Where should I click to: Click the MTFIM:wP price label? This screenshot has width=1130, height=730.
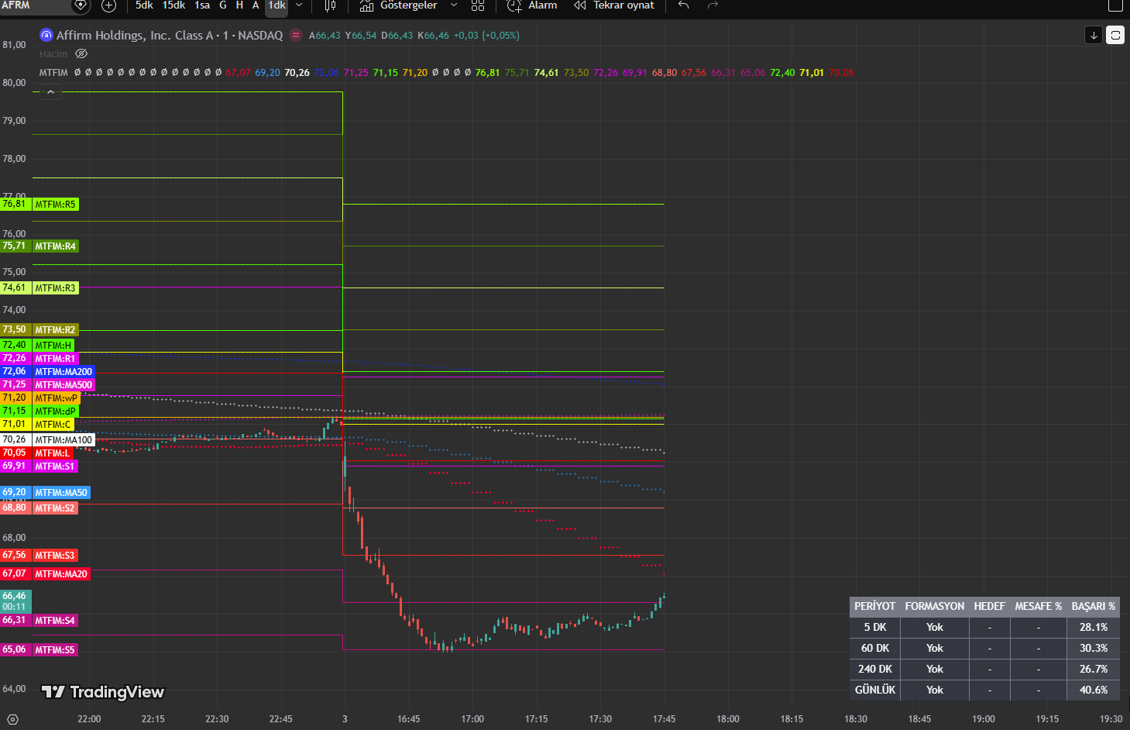coord(56,398)
